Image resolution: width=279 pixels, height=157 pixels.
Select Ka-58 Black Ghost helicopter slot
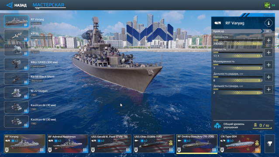pyautogui.click(x=16, y=78)
